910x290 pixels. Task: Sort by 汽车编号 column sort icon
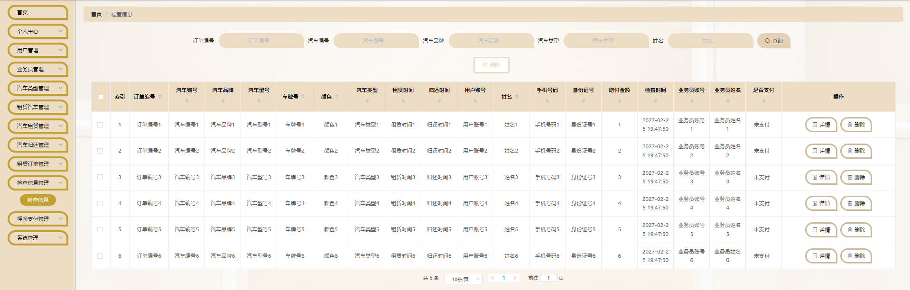187,100
